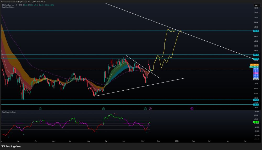The image size is (262, 150).
Task: Click the 120.00 oscillator scale value
Action: (256, 111)
